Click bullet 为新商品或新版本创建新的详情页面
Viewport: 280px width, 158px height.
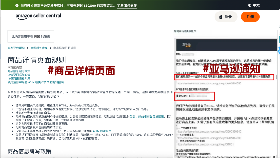[39, 127]
